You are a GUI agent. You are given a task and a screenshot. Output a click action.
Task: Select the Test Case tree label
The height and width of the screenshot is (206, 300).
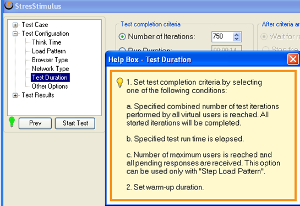35,25
